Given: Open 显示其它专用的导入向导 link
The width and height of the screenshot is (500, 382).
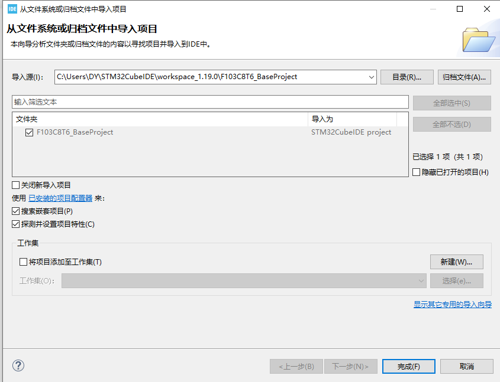Looking at the screenshot, I should [x=453, y=305].
